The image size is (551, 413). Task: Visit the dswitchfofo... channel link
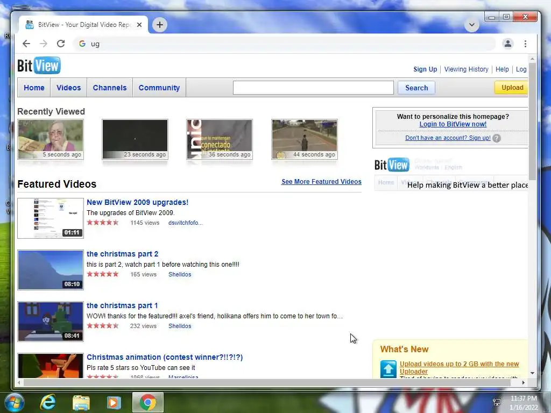(x=185, y=223)
